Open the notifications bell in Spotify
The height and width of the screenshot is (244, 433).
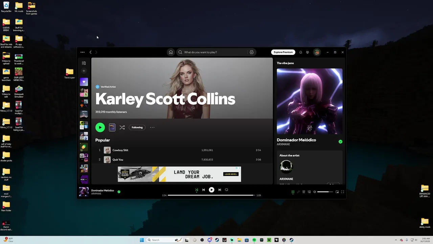point(300,52)
